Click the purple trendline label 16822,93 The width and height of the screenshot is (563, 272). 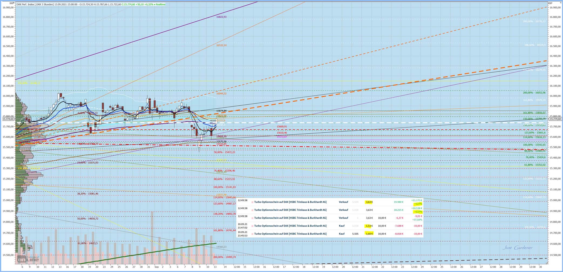(221, 17)
